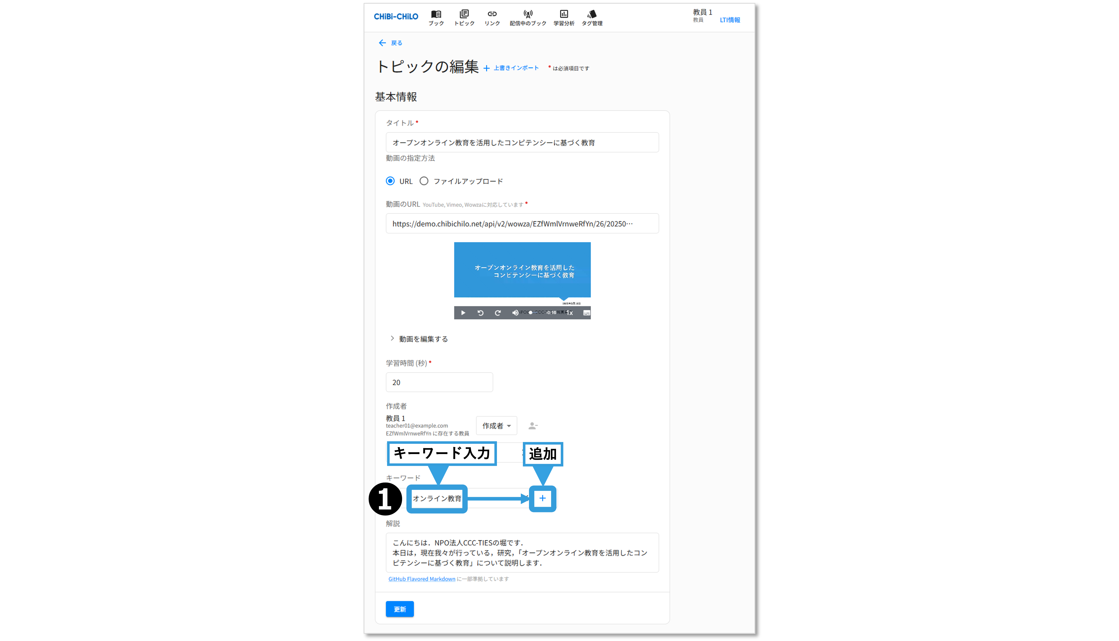Open 配信中のブック in top navigation

[528, 18]
